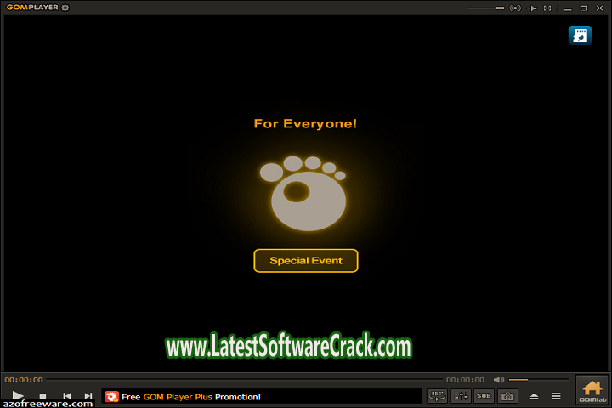Click the playback seek bar

(245, 380)
